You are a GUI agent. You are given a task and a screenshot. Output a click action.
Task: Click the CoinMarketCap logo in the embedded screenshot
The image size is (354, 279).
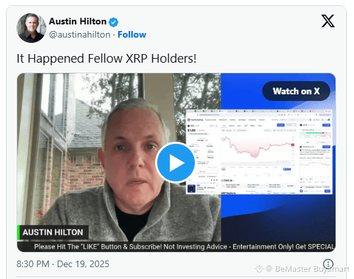pos(195,120)
